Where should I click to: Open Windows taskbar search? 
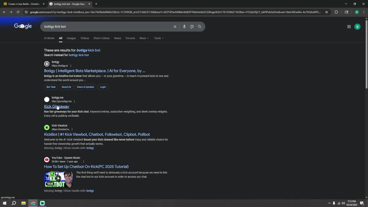pyautogui.click(x=14, y=203)
